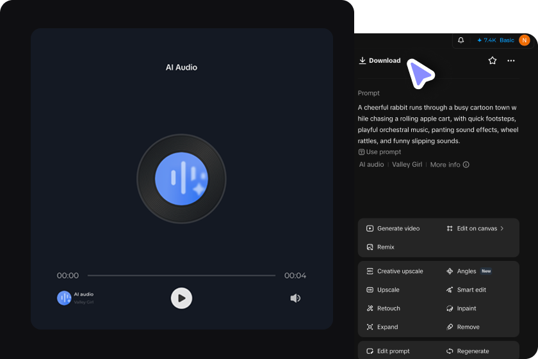Select Remix

380,247
